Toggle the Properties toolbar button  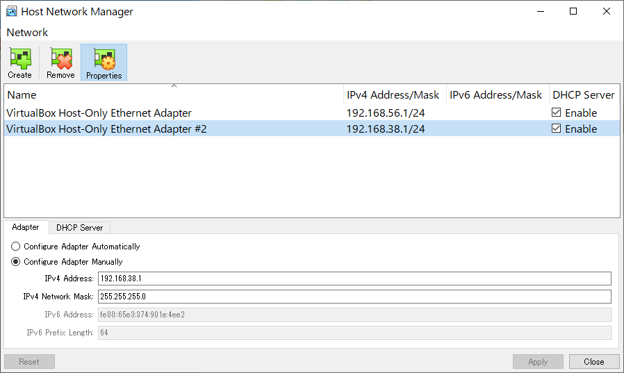[104, 63]
